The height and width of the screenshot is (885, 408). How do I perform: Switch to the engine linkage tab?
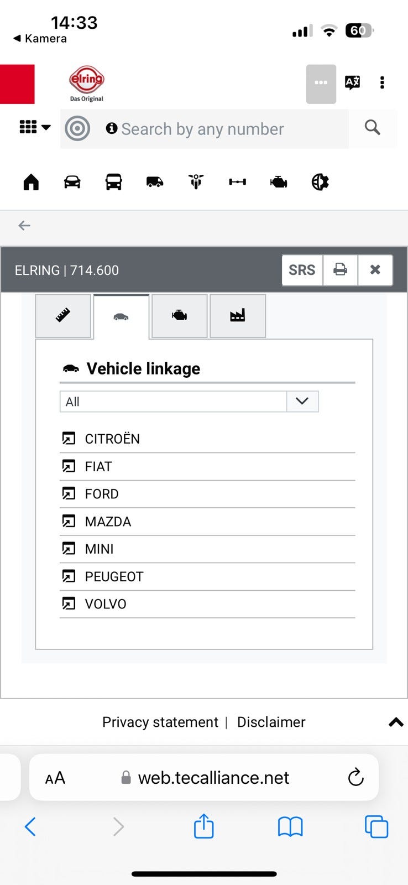tap(180, 316)
